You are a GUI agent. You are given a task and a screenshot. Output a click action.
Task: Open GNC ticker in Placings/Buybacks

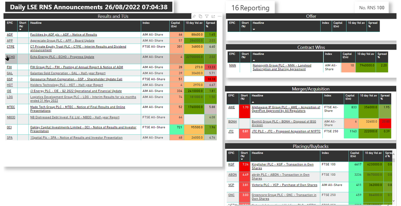pyautogui.click(x=232, y=195)
